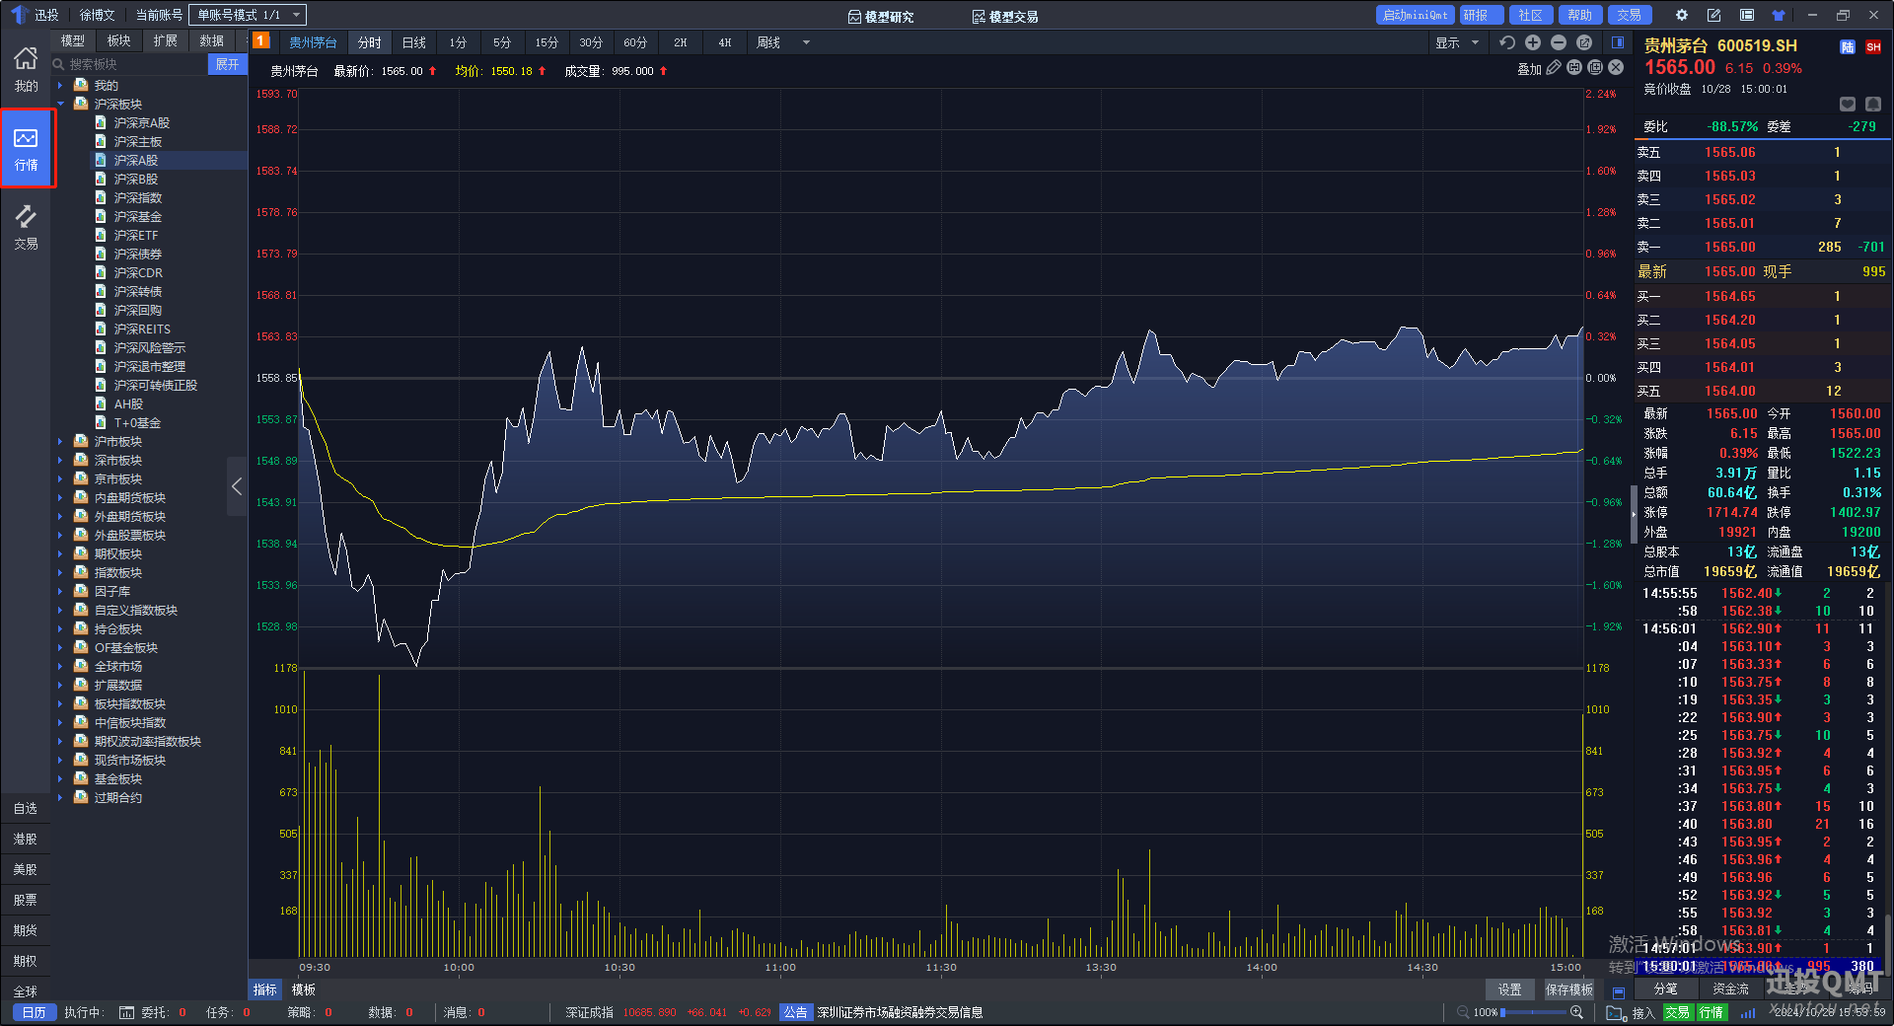Collapse the 沪深板块 tree node
This screenshot has height=1026, width=1894.
[61, 104]
